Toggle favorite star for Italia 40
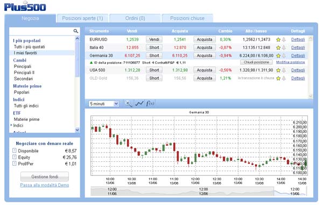The width and height of the screenshot is (323, 205). [x=278, y=47]
